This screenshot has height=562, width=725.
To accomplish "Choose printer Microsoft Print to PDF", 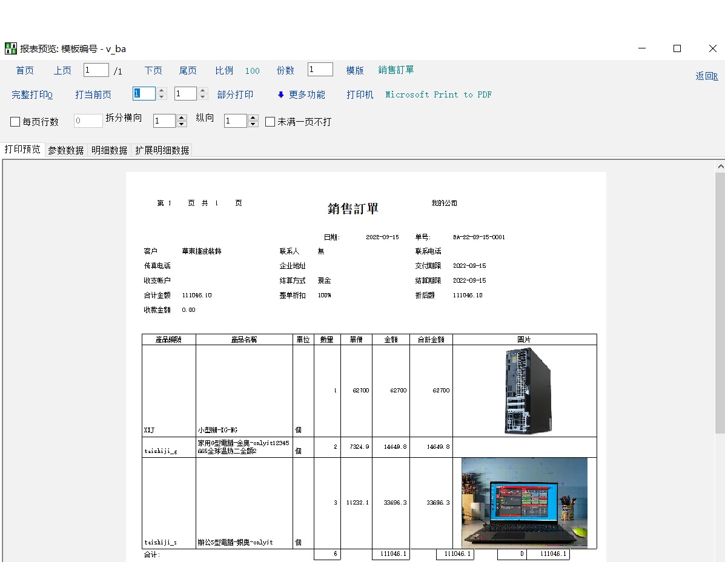I will point(439,94).
